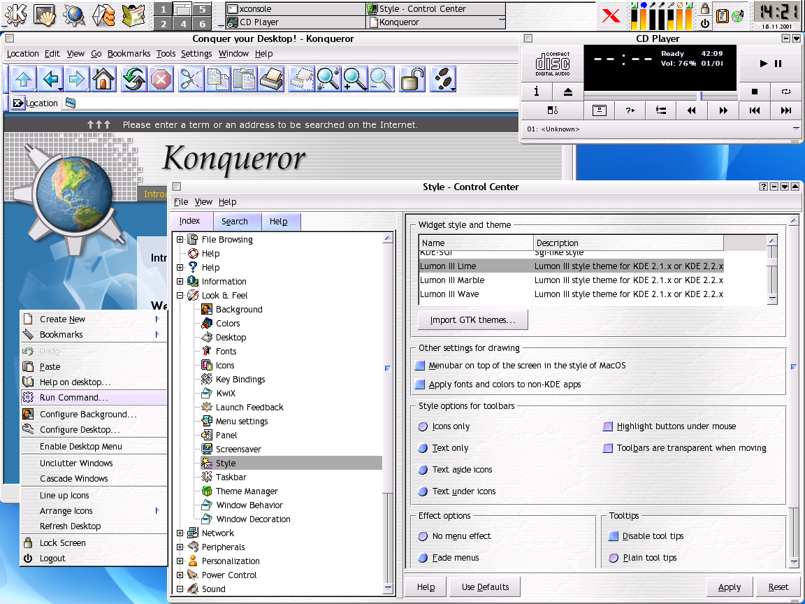Toggle loop mode in CD Player
Image resolution: width=805 pixels, height=604 pixels.
tap(785, 92)
